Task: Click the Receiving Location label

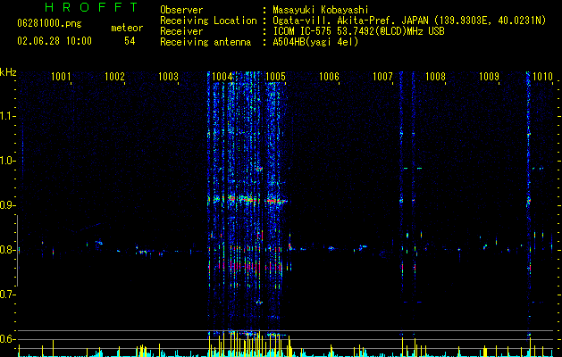Action: [x=208, y=21]
